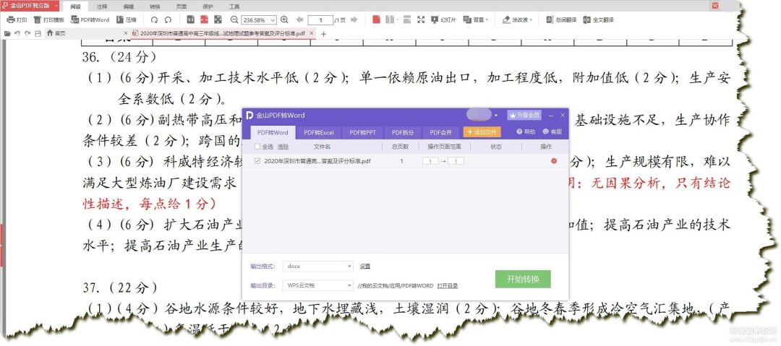Select the red fit-width view icon
The height and width of the screenshot is (346, 781).
(x=204, y=20)
